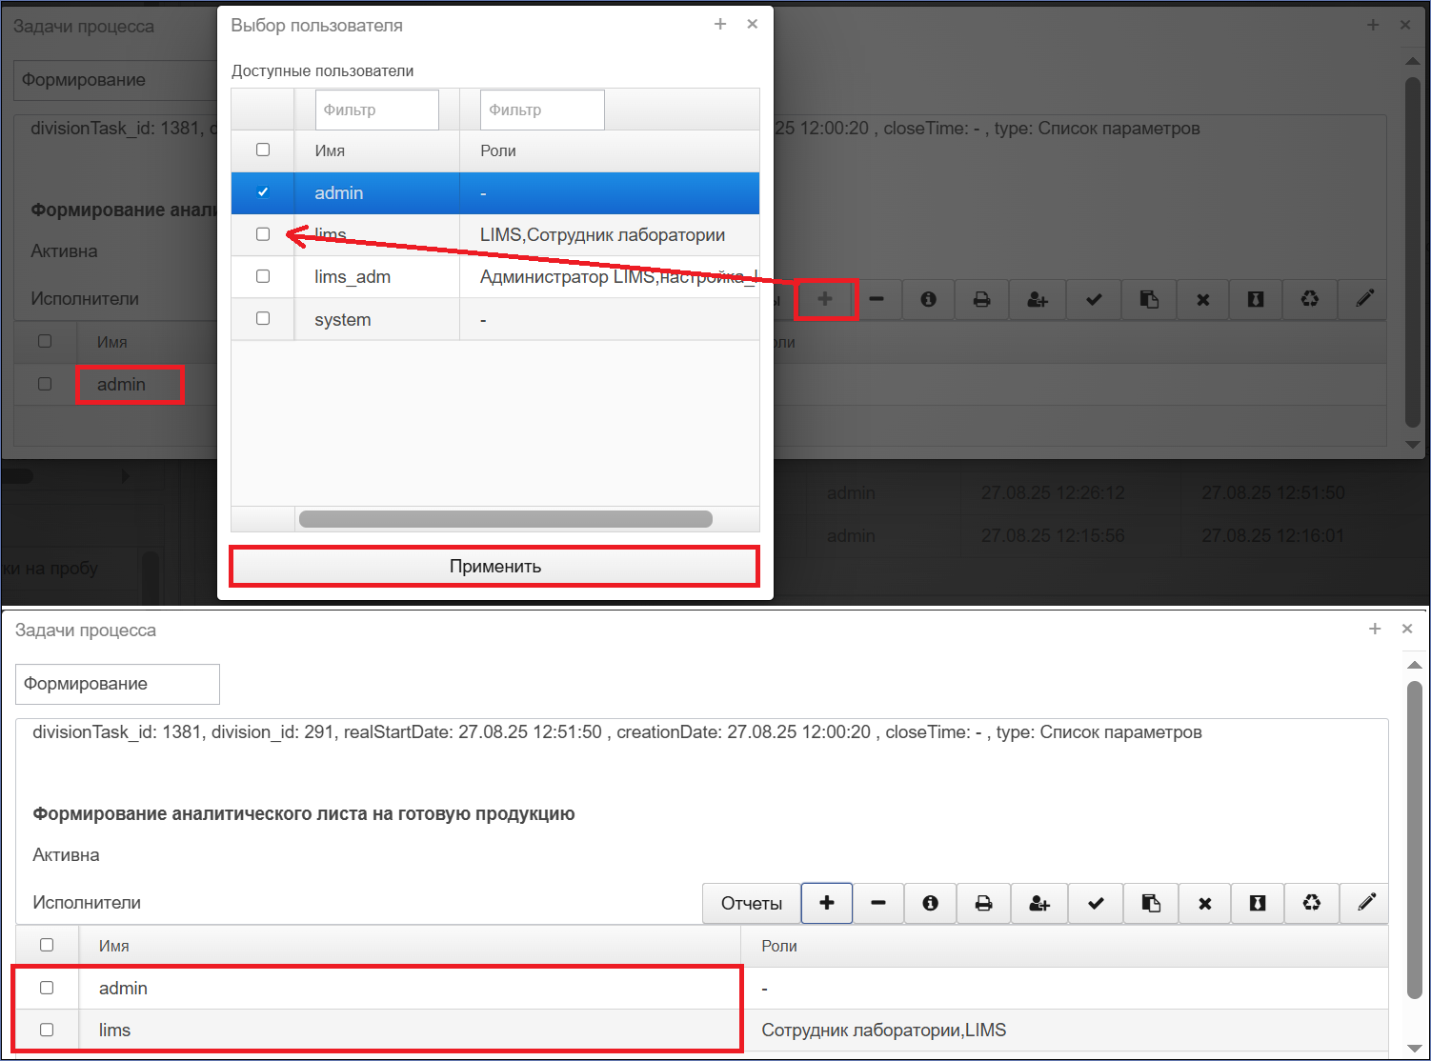Click the info icon in the dimmed window behind the dialog

click(x=928, y=299)
